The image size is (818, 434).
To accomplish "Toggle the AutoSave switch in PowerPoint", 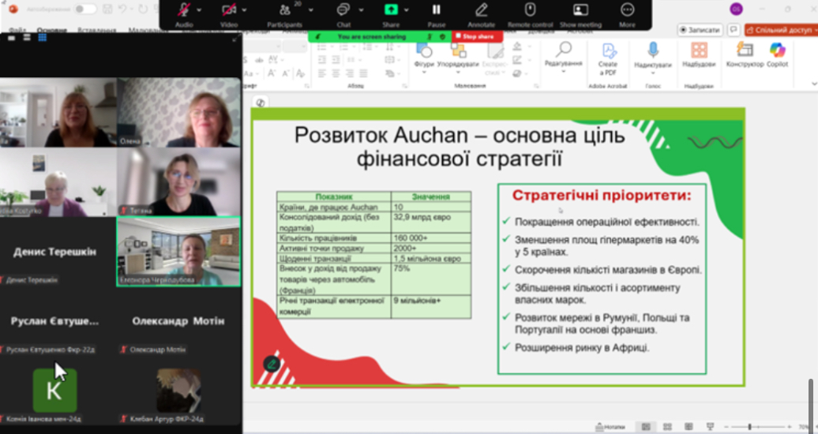I will (85, 9).
